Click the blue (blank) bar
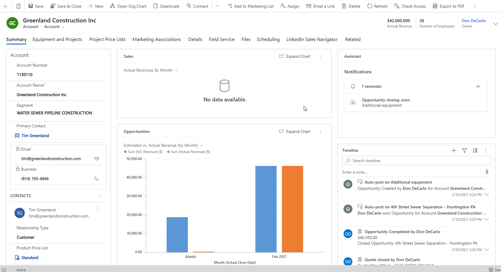Image resolution: width=501 pixels, height=272 pixels. (x=177, y=235)
